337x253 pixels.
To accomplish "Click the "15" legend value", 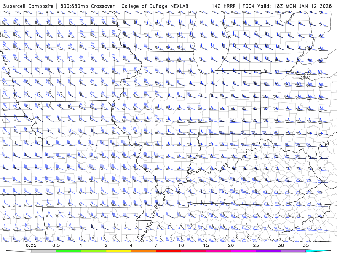I will 206,245.
